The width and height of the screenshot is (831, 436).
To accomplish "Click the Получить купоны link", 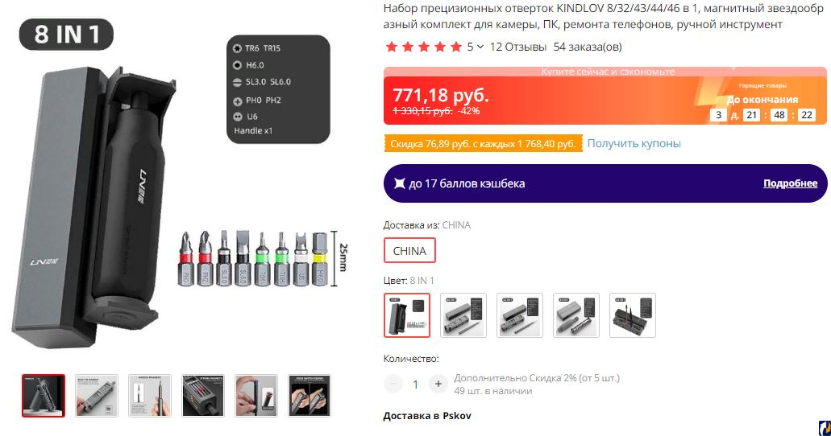I will (634, 143).
